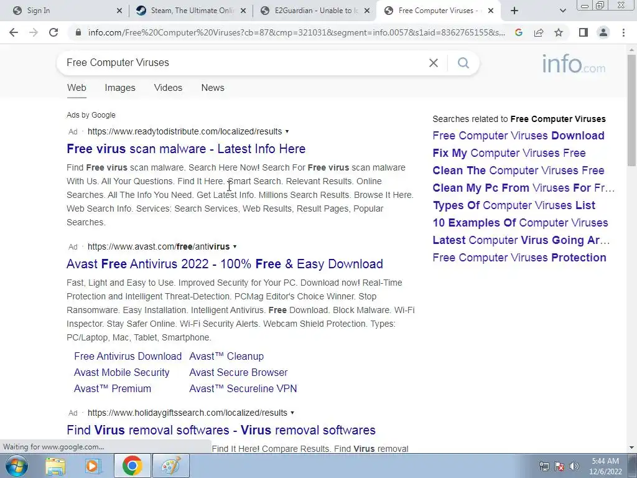
Task: Open the Windows Start menu
Action: point(16,466)
